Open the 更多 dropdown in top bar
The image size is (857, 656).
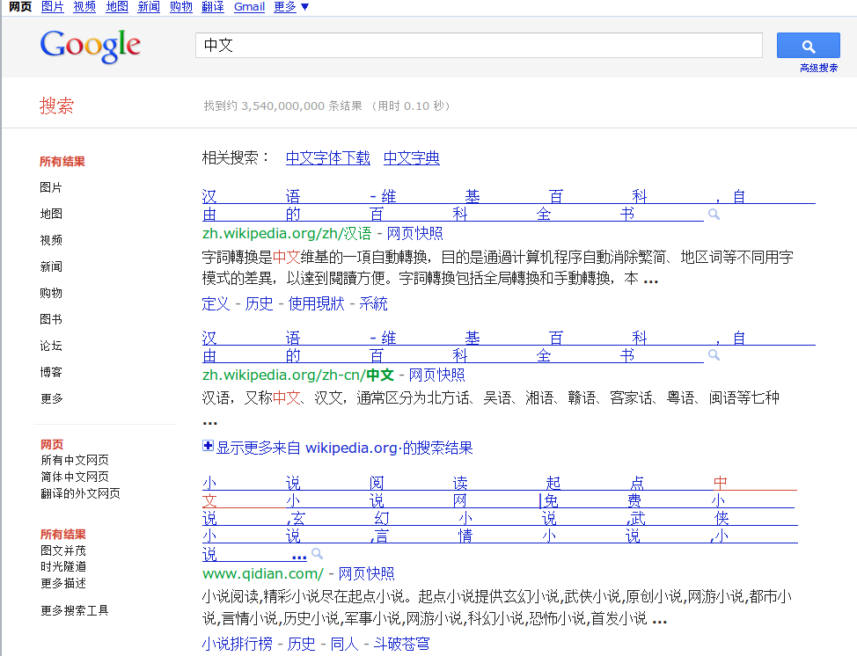click(x=290, y=6)
